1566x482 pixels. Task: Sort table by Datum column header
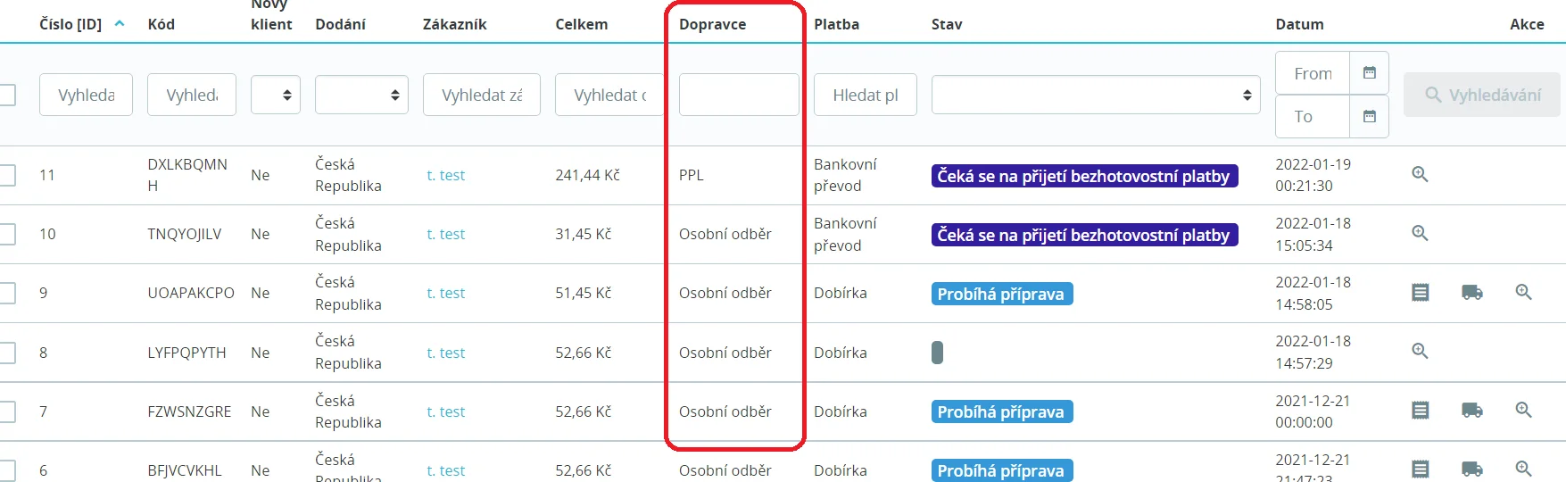pos(1299,24)
